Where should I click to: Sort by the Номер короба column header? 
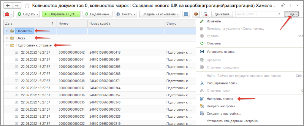[126, 23]
